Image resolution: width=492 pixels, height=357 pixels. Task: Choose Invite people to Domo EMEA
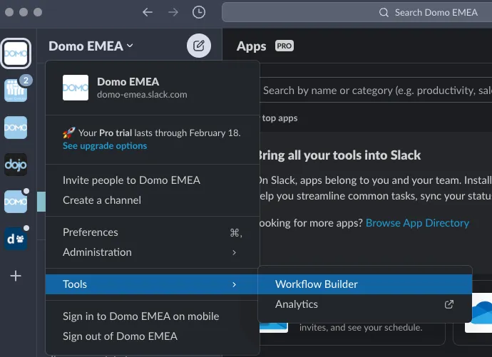coord(131,180)
